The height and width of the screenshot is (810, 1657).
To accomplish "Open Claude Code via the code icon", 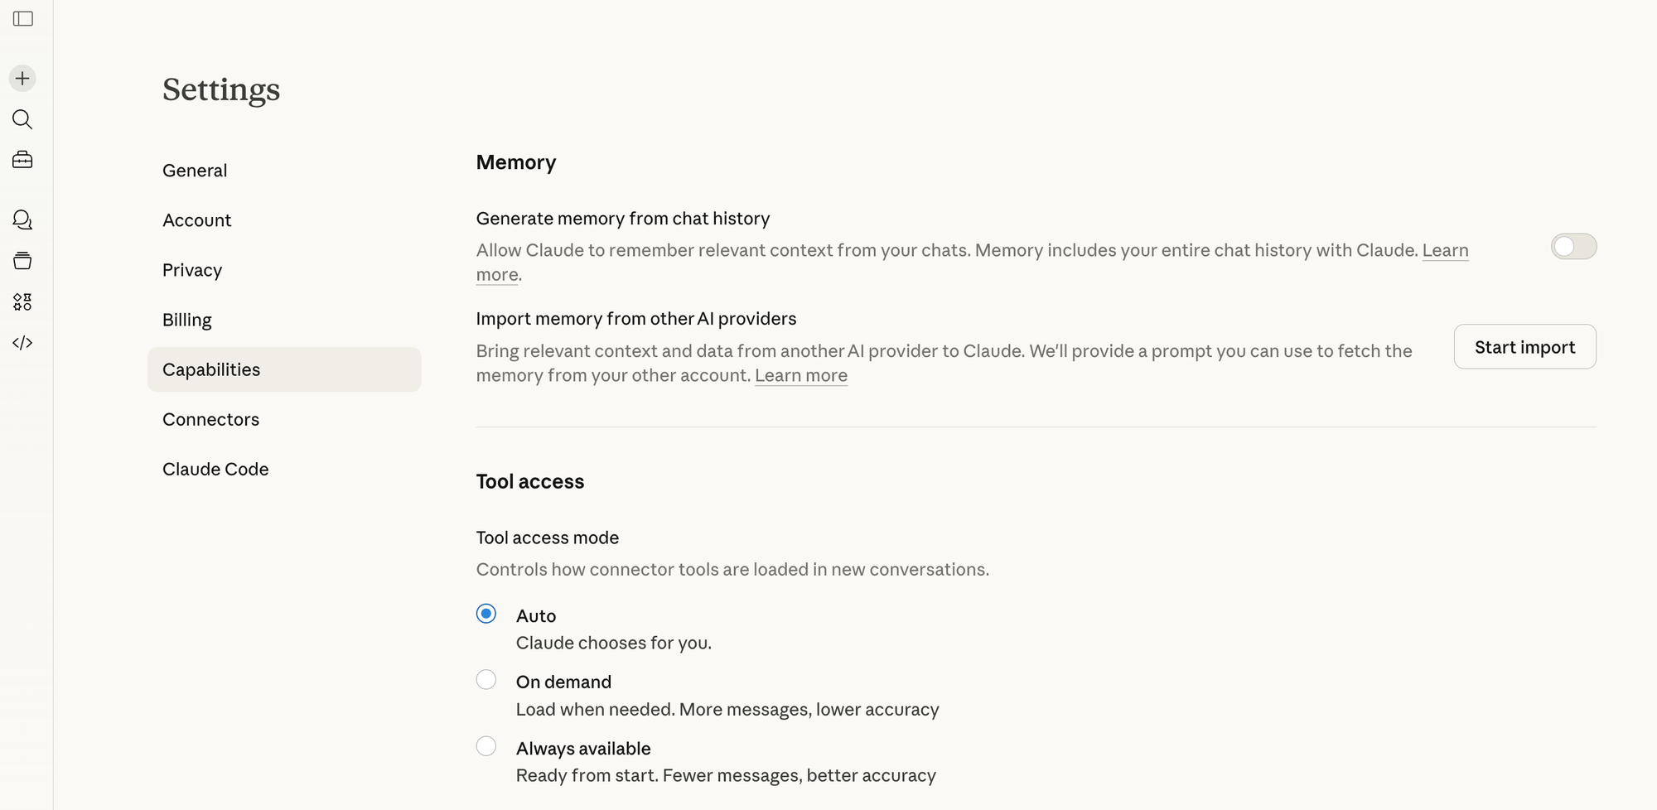I will 22,342.
